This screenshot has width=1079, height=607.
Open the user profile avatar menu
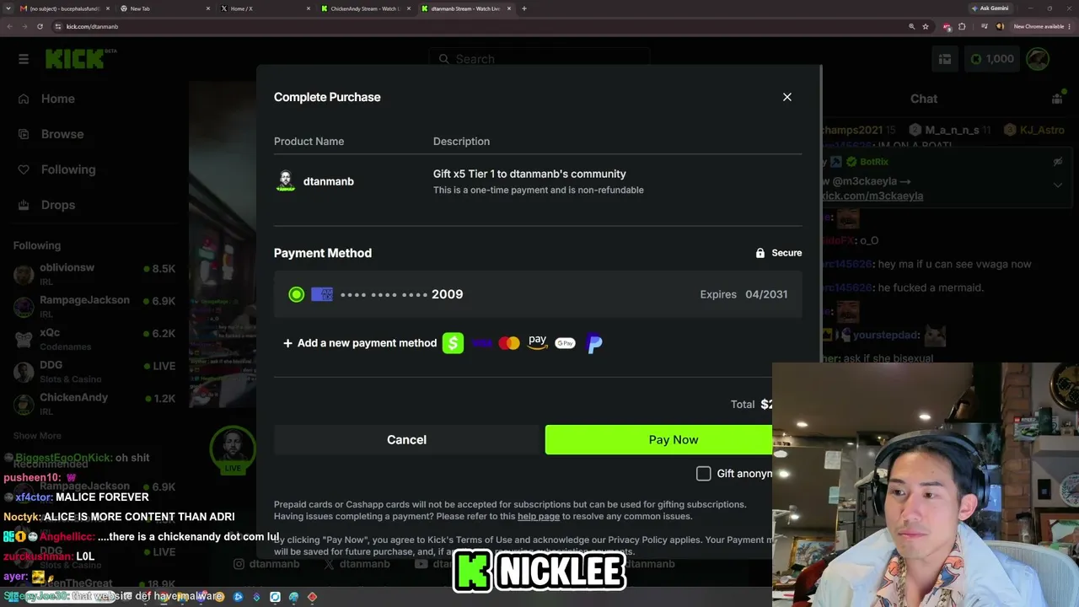[x=1038, y=59]
